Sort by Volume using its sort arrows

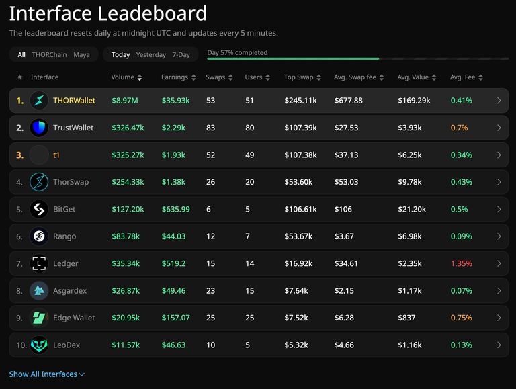[140, 77]
